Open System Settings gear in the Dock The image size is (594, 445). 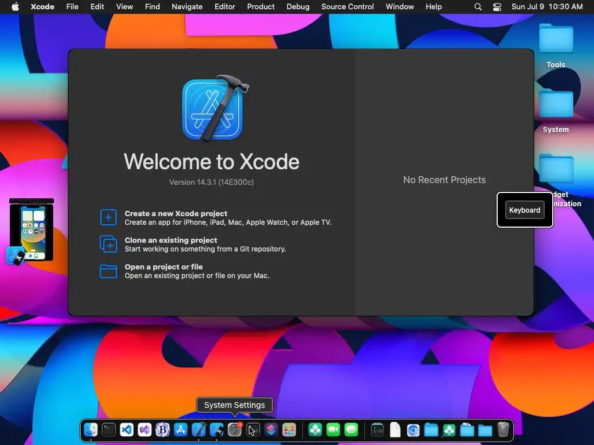point(235,430)
